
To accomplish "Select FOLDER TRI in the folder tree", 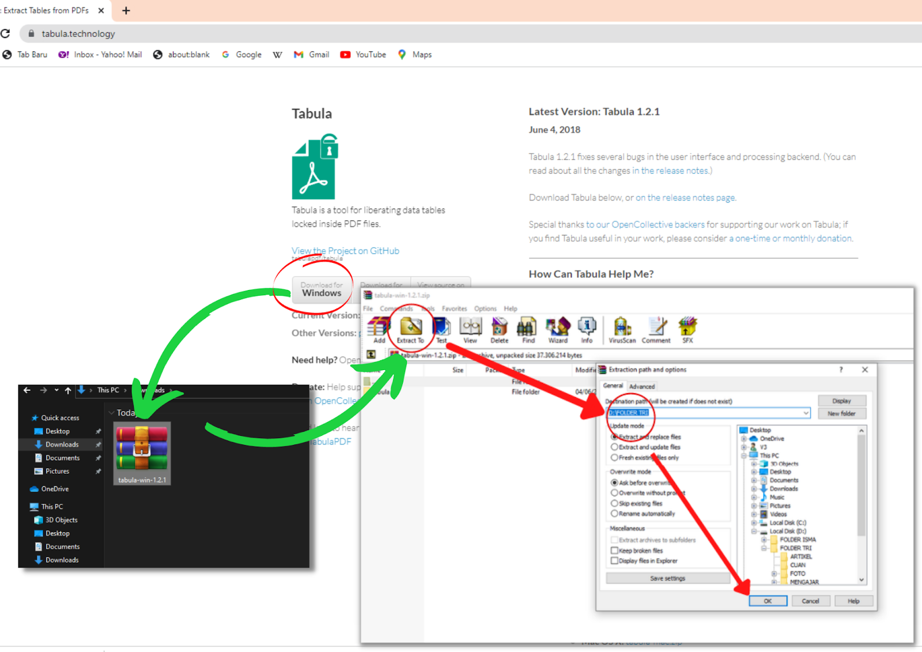I will pyautogui.click(x=796, y=548).
